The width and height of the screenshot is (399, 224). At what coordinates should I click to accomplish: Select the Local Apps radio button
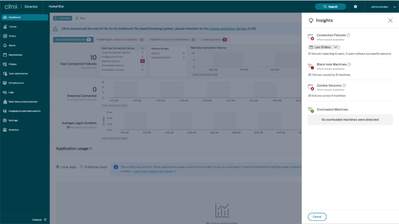pyautogui.click(x=58, y=167)
